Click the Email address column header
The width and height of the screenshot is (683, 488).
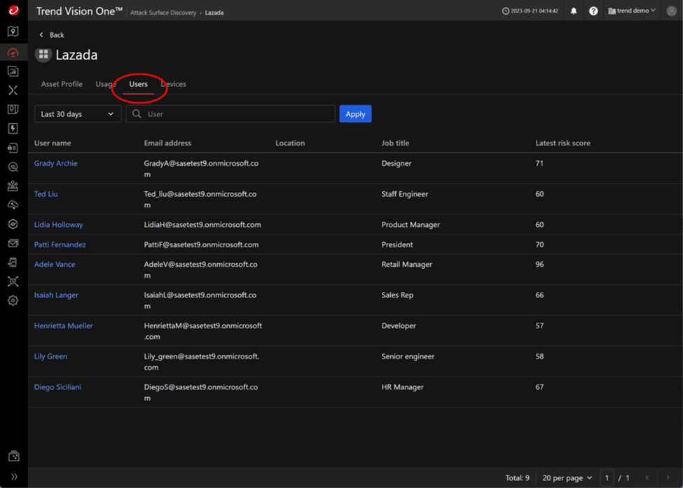[x=167, y=143]
